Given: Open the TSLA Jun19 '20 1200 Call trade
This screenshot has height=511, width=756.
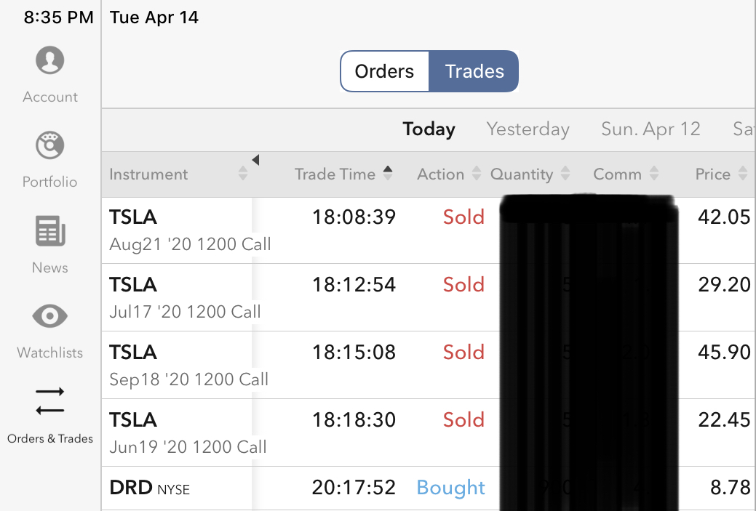Looking at the screenshot, I should click(189, 432).
